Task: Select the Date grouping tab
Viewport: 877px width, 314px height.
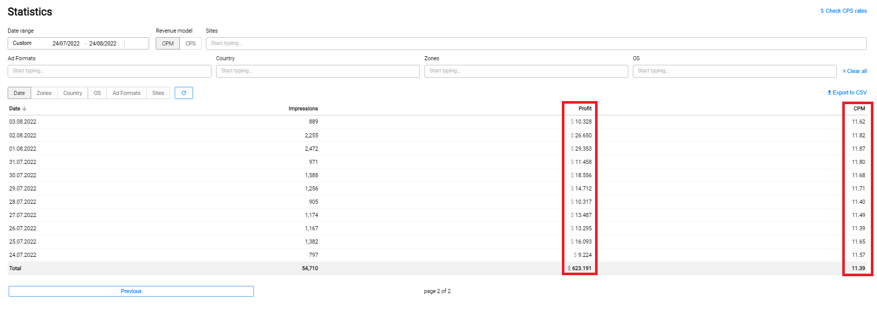Action: pyautogui.click(x=19, y=93)
